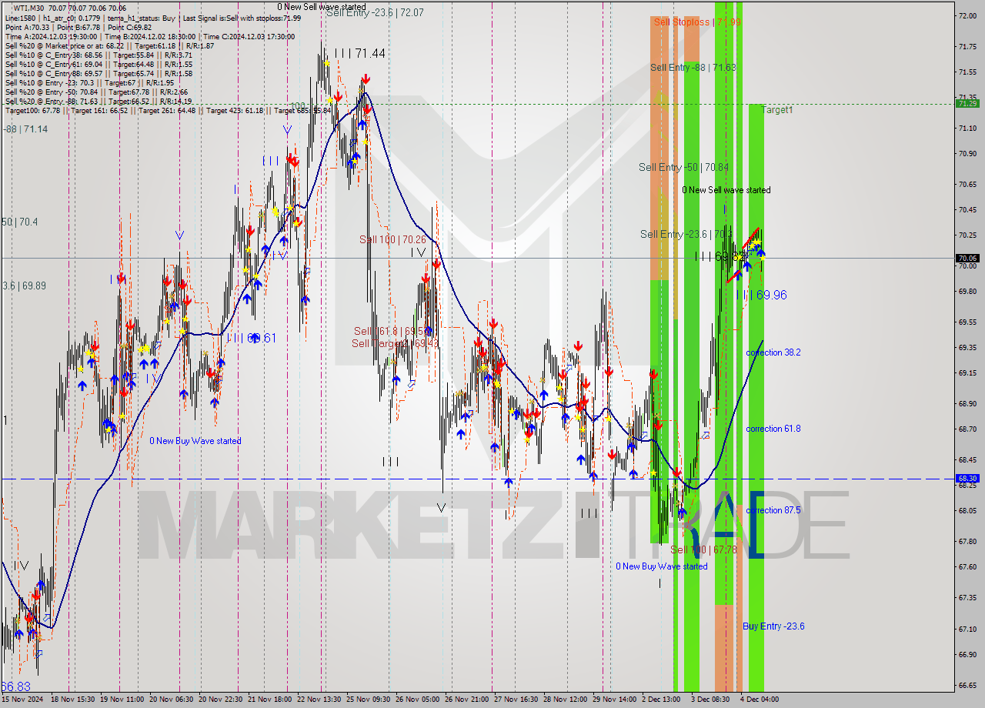Click the 69.55 price axis label
985x708 pixels.
[968, 322]
